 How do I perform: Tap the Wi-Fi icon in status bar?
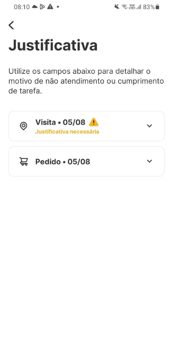pos(124,7)
